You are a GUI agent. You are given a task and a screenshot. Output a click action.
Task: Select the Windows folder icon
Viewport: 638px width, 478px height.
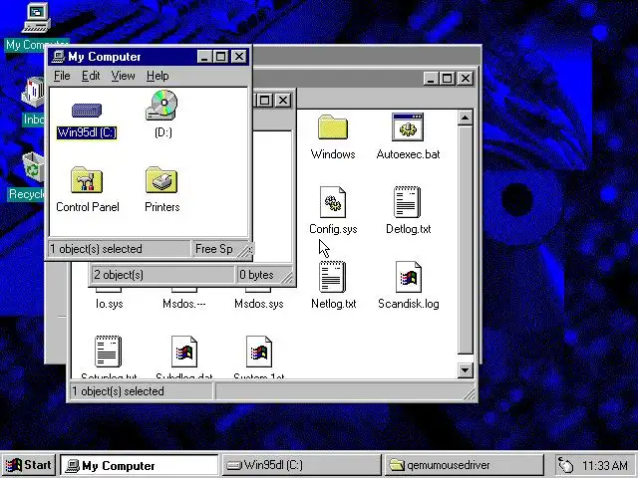(332, 126)
